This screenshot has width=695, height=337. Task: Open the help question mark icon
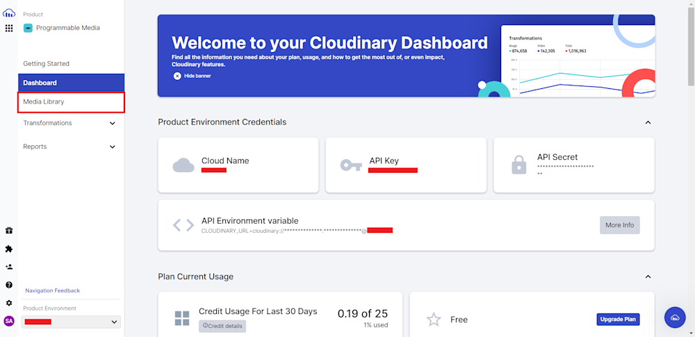pos(9,285)
